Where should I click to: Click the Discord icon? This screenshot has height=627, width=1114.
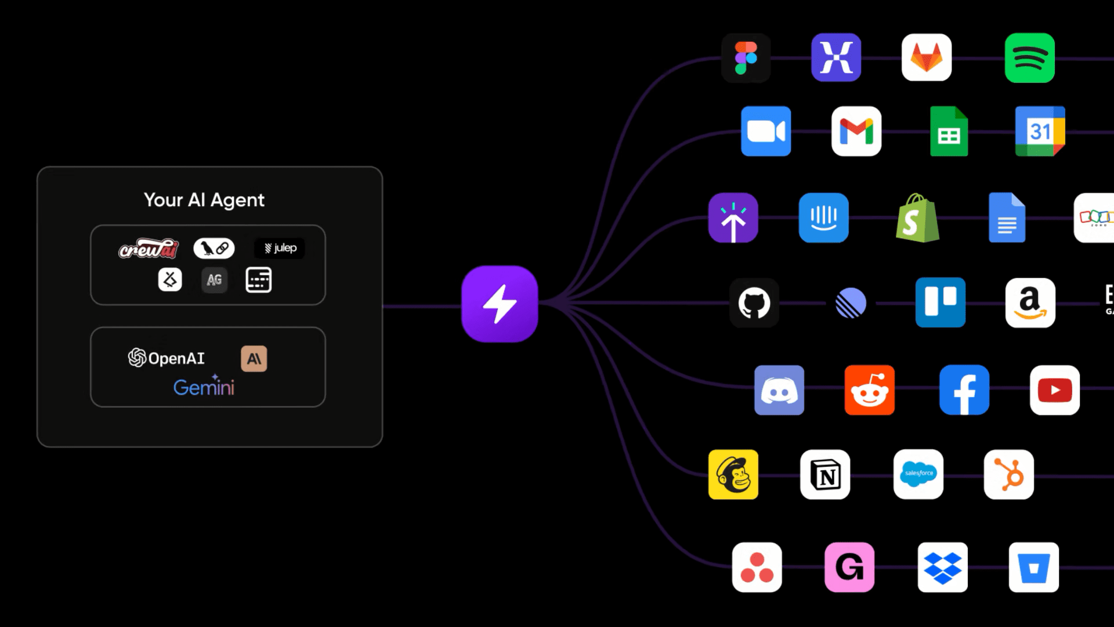779,390
